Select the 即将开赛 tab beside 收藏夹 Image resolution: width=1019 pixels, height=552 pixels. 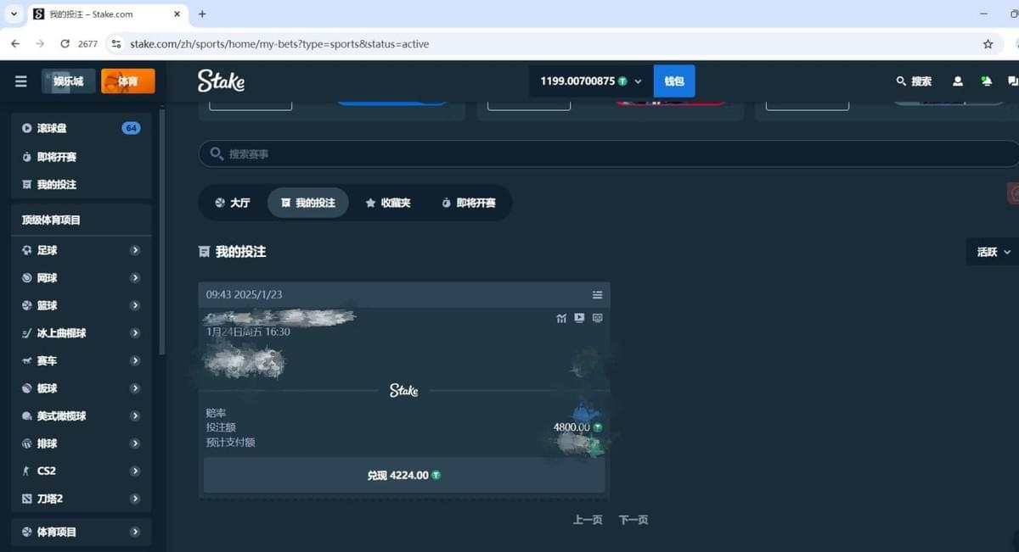pyautogui.click(x=469, y=203)
